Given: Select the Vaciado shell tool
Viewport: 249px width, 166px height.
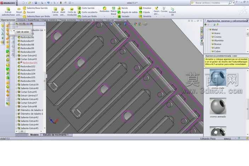Looking at the screenshot, I should click(123, 16).
